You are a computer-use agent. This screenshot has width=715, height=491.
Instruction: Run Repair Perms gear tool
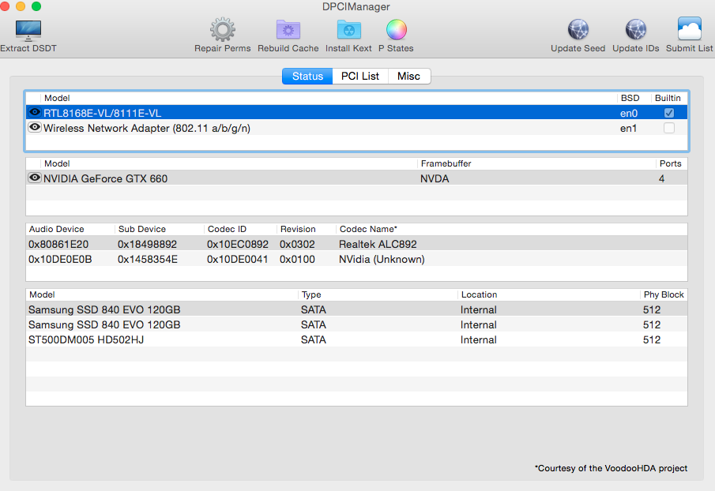click(222, 30)
